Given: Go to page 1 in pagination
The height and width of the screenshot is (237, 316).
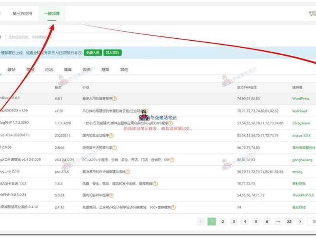Looking at the screenshot, I should coord(212,222).
